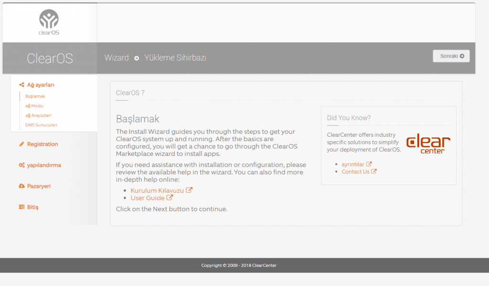Screen dimensions: 489x286
Task: Select Başlamak in the sidebar
Action: [35, 96]
